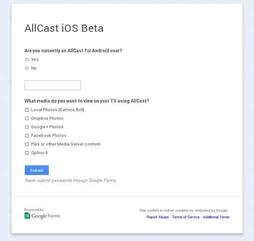
Task: Enable the Facebook Photos checkbox
Action: [x=27, y=136]
